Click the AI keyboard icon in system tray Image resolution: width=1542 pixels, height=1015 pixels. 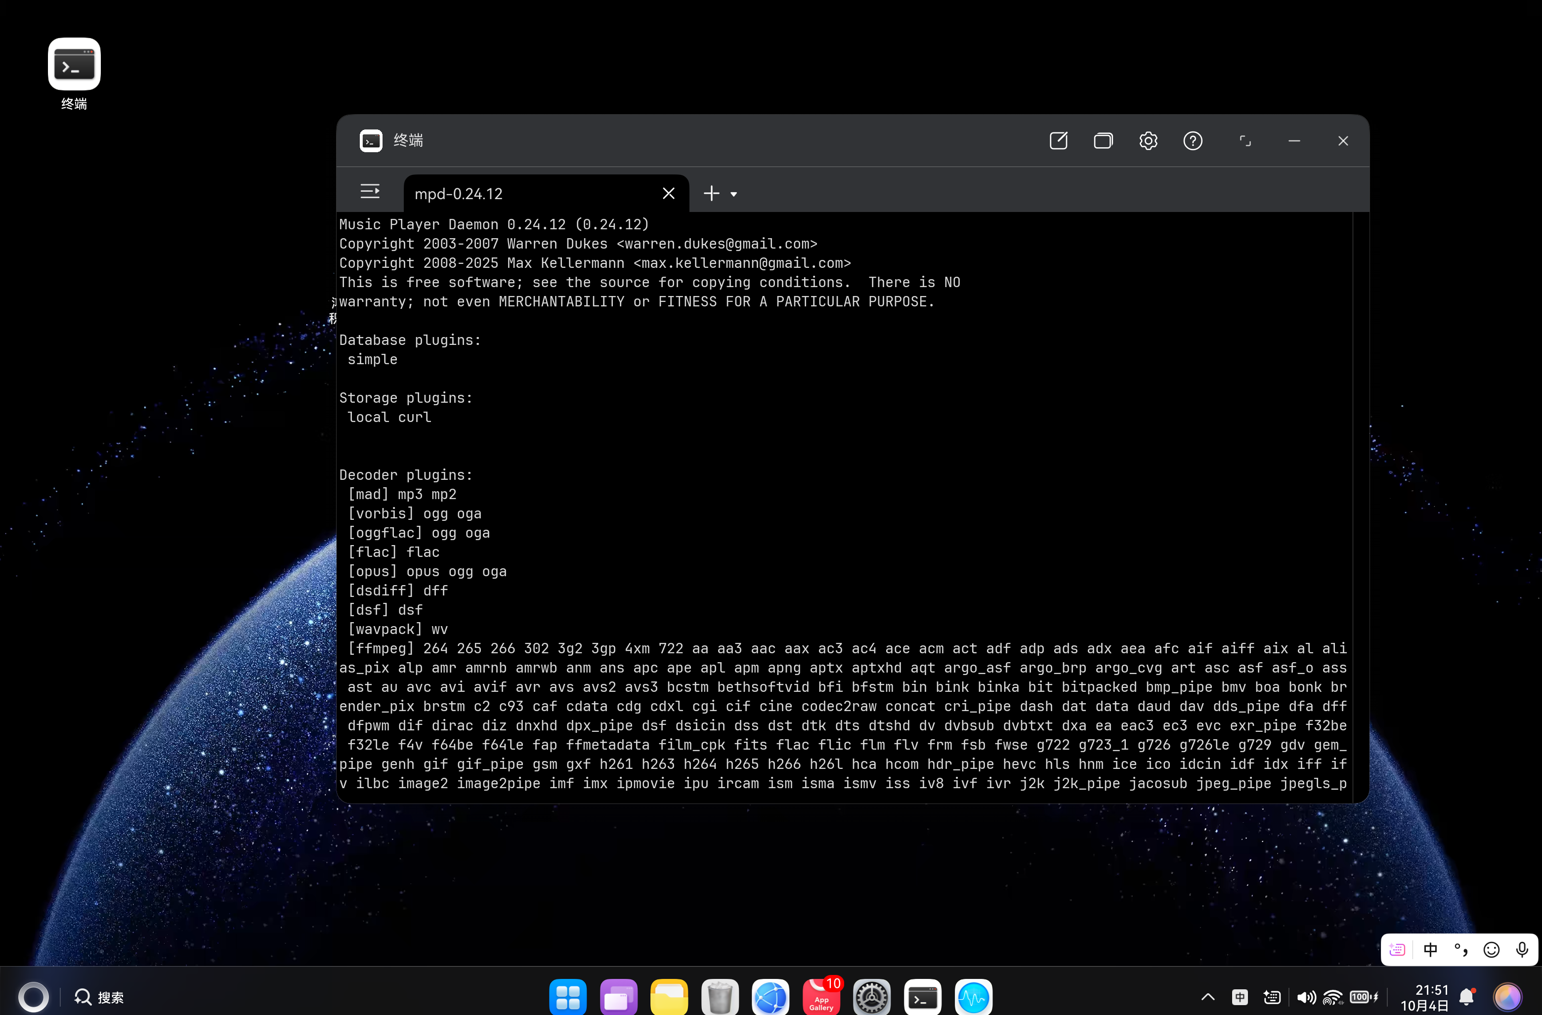tap(1272, 997)
